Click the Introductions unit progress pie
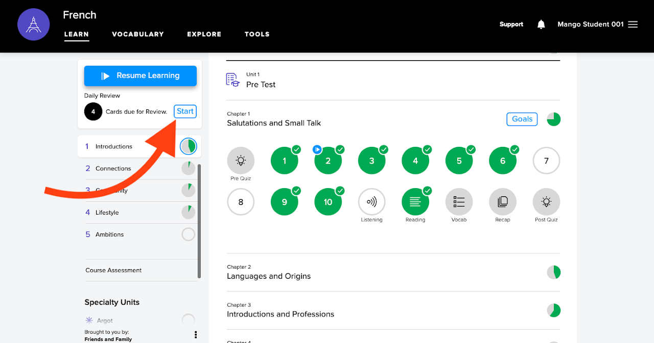The width and height of the screenshot is (654, 343). coord(189,146)
